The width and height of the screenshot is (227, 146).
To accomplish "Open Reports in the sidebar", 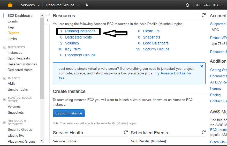I will (x=13, y=33).
